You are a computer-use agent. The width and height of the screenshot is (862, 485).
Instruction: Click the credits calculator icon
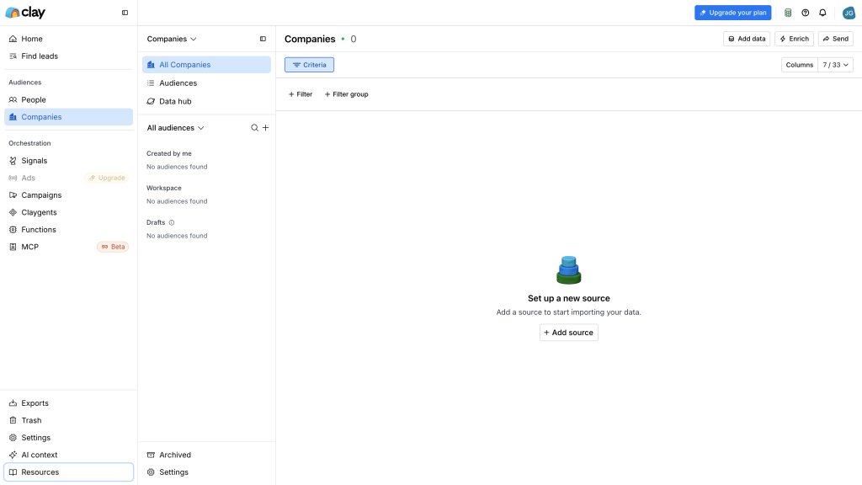788,13
